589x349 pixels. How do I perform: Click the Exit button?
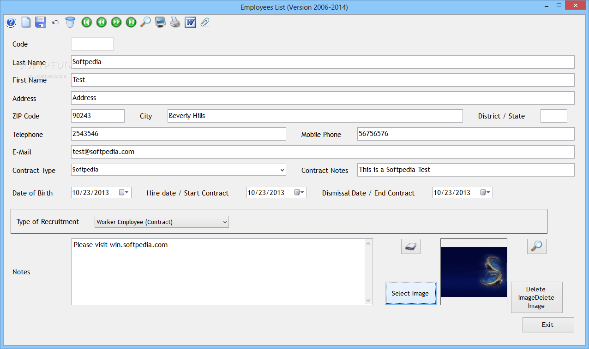tap(548, 325)
